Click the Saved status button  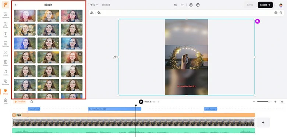(x=250, y=5)
